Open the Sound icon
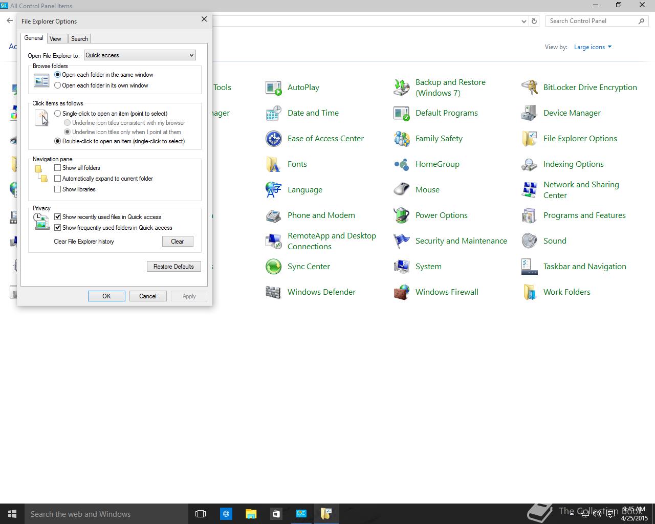The width and height of the screenshot is (655, 524). 529,241
